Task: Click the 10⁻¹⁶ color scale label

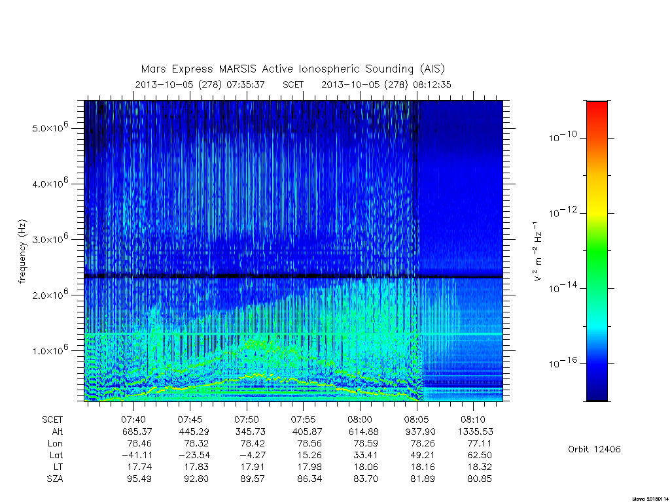Action: (x=562, y=363)
